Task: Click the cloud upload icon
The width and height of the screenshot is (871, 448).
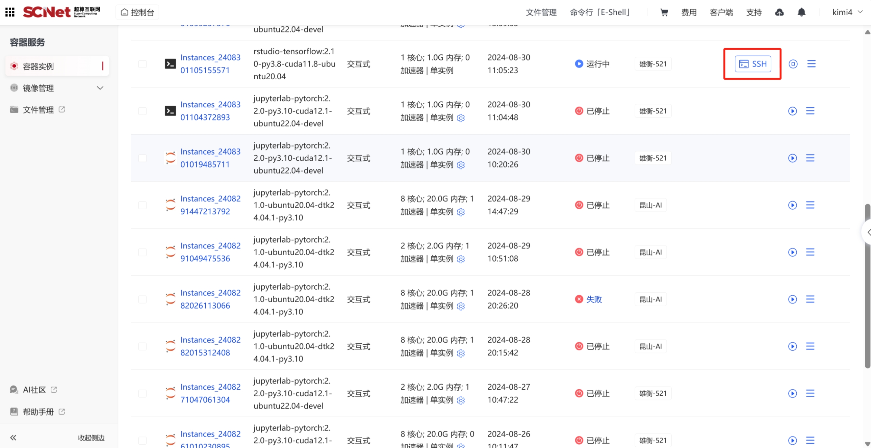Action: coord(779,12)
